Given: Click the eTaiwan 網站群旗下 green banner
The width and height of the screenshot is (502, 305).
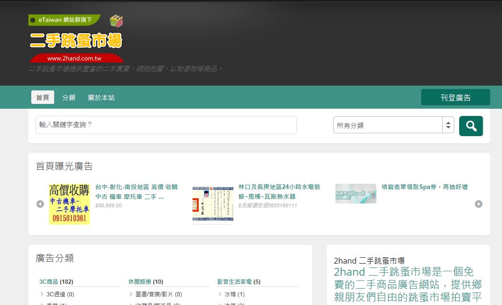Looking at the screenshot, I should (64, 20).
